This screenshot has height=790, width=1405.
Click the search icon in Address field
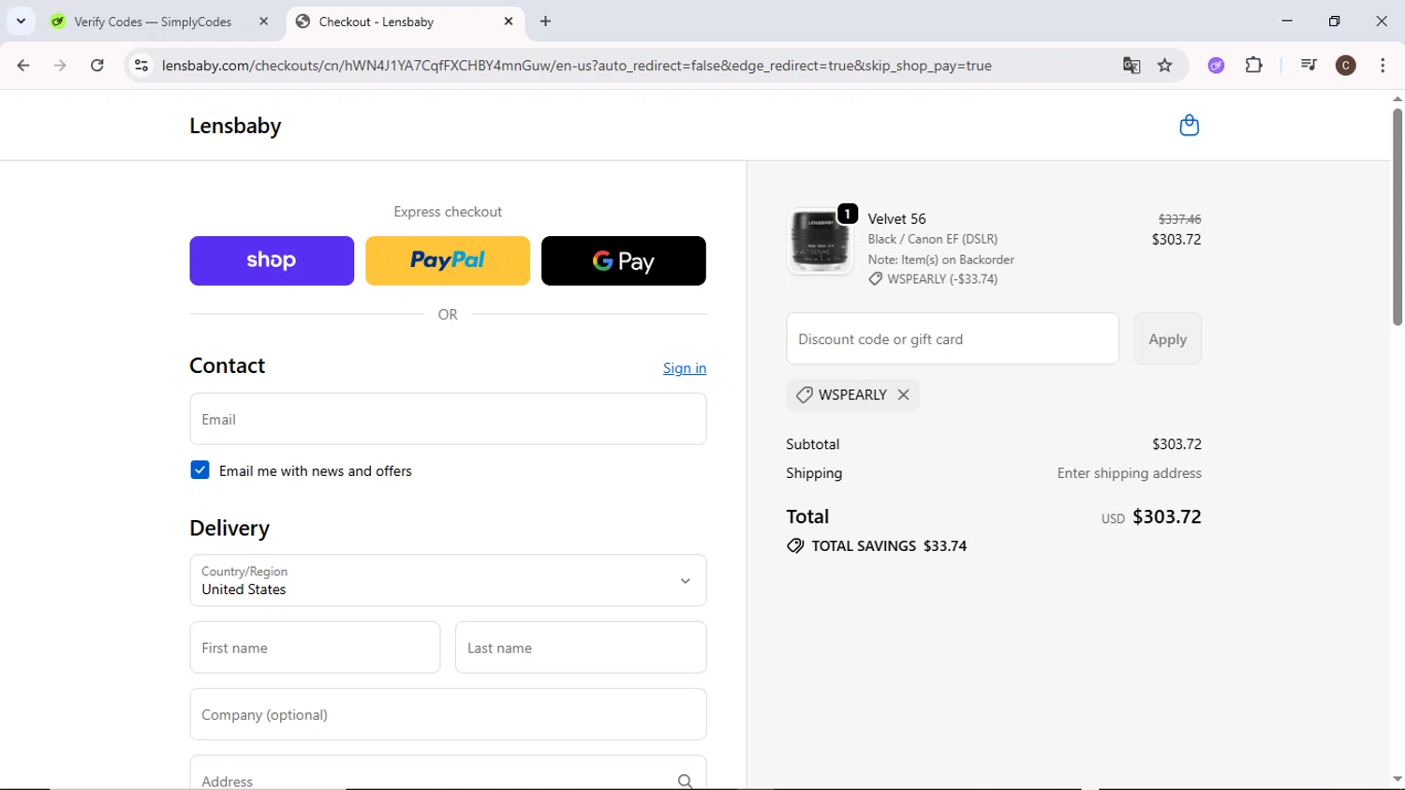pyautogui.click(x=685, y=781)
